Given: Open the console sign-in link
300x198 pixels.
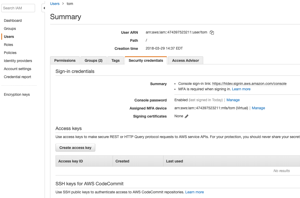Looking at the screenshot, I should (249, 84).
